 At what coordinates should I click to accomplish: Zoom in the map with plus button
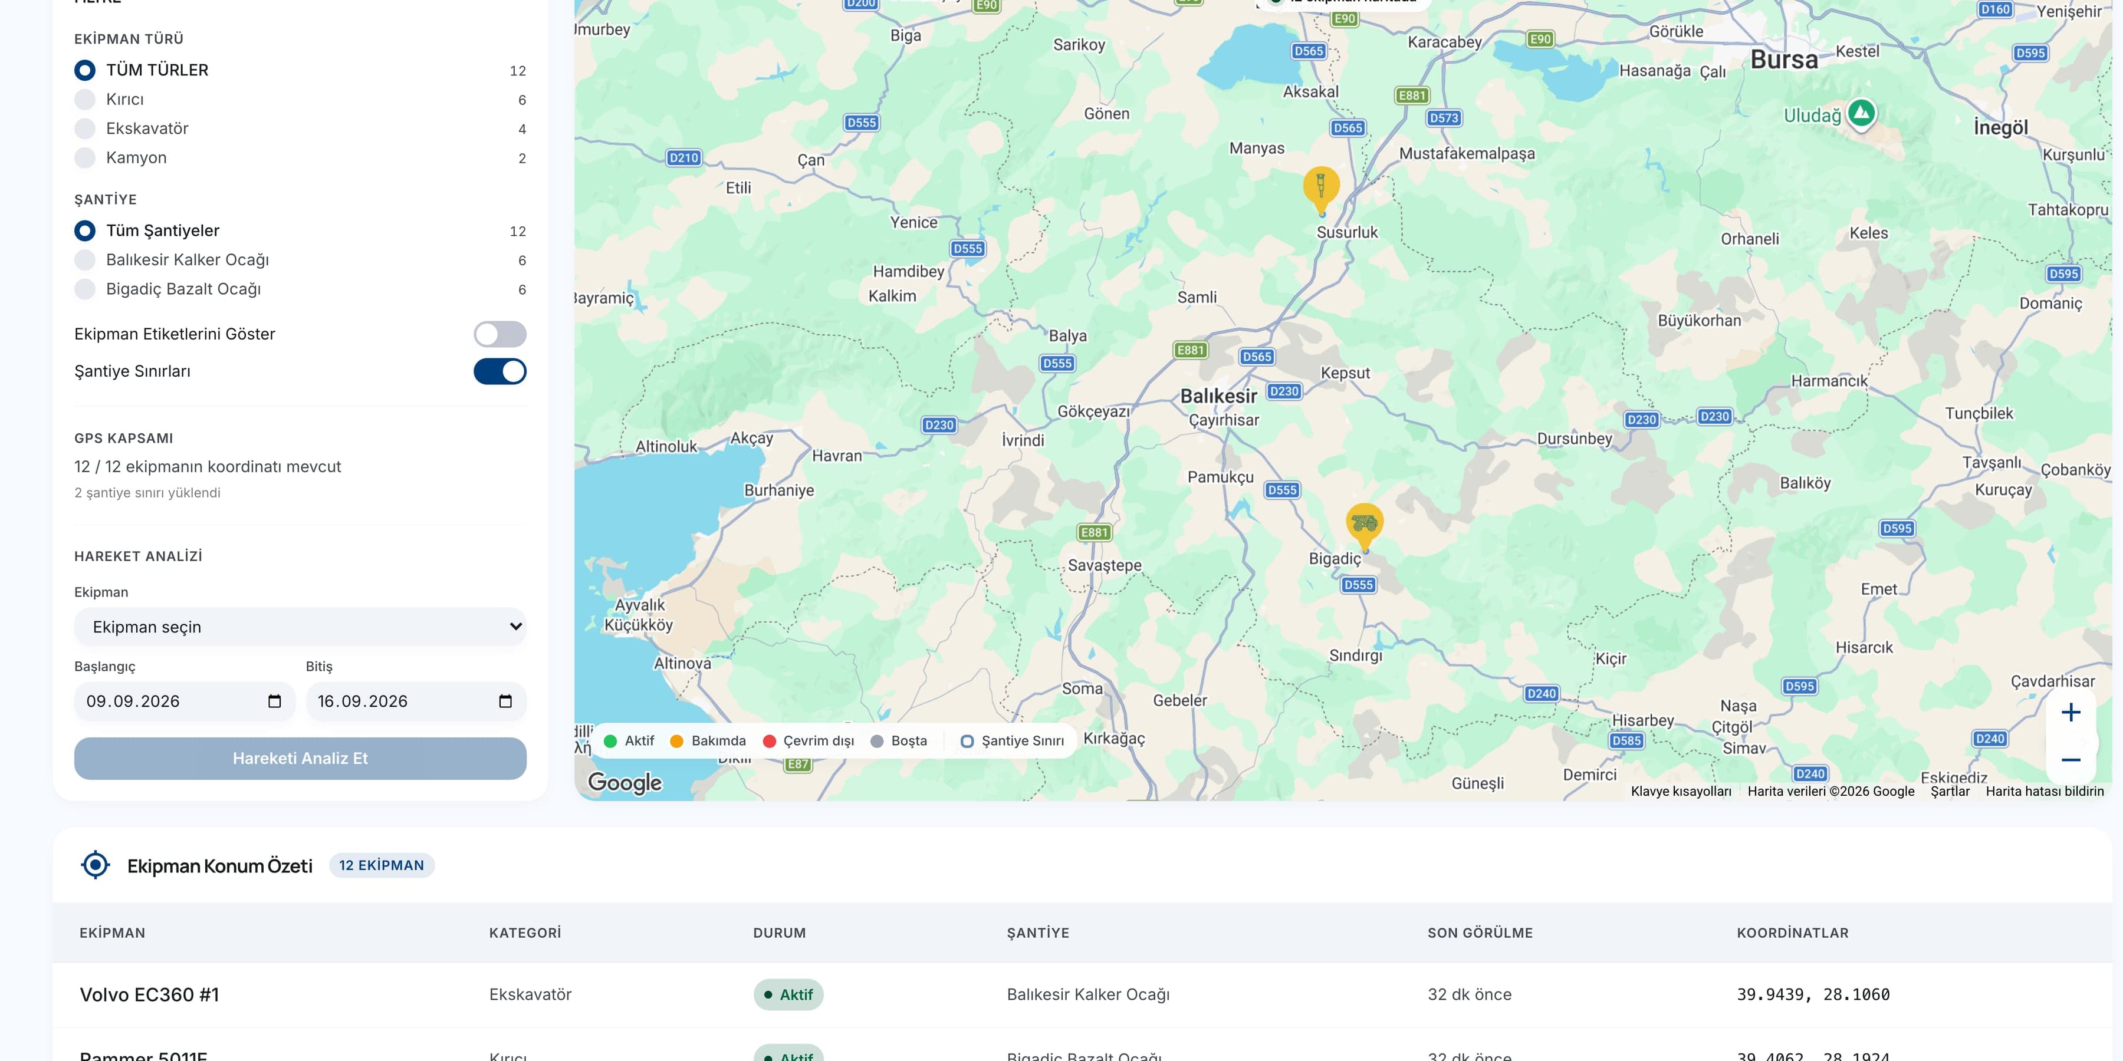pos(2071,713)
